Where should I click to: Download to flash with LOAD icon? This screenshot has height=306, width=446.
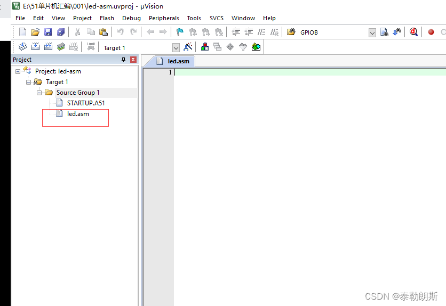[x=91, y=46]
